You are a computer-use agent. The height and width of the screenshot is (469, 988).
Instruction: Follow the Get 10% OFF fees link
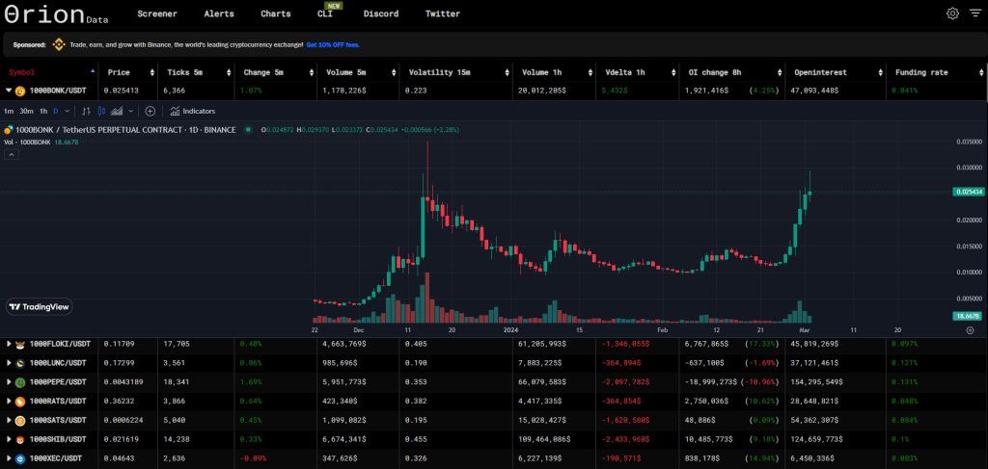[333, 44]
